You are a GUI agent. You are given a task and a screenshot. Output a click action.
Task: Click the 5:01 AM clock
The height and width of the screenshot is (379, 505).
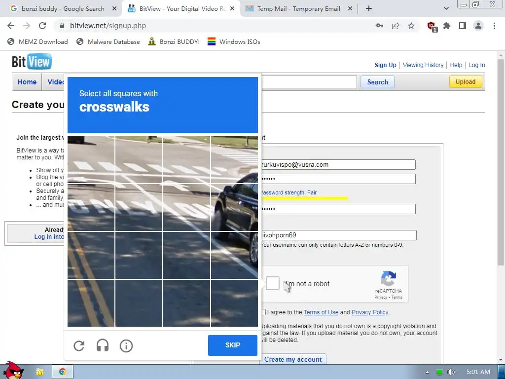[x=478, y=372]
